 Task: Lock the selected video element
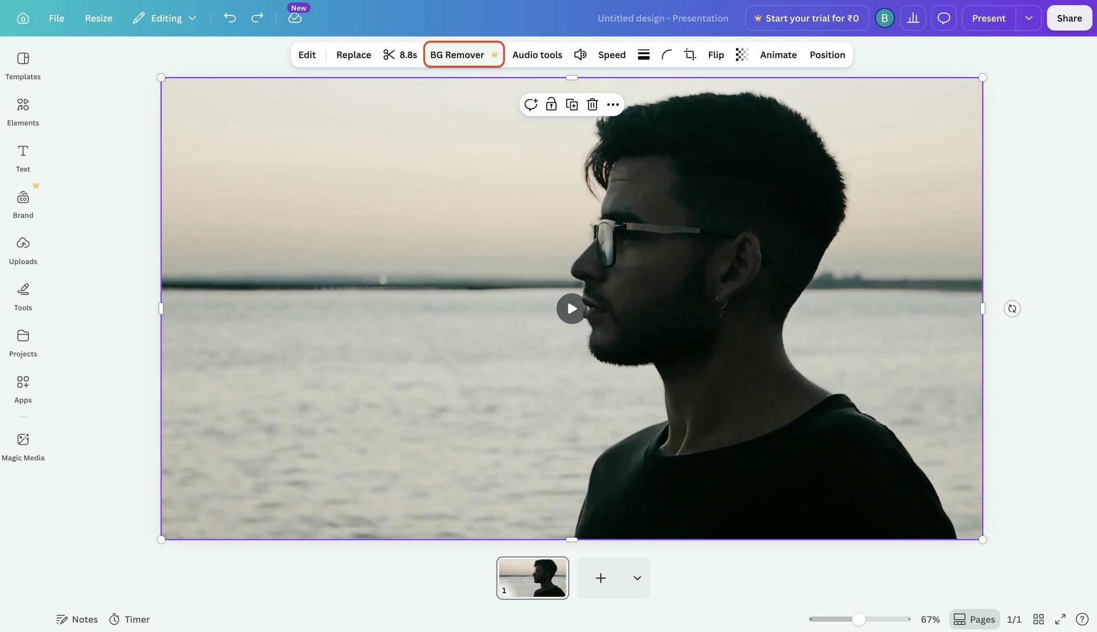pos(551,104)
